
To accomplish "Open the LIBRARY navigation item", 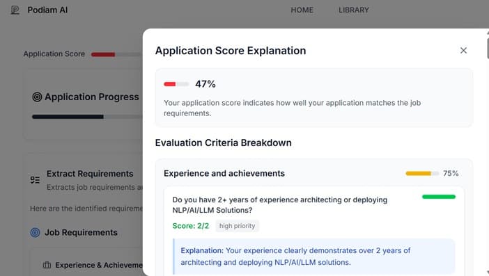I will point(354,10).
